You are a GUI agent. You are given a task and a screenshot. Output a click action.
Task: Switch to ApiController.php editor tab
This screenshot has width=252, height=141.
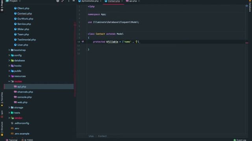click(90, 1)
